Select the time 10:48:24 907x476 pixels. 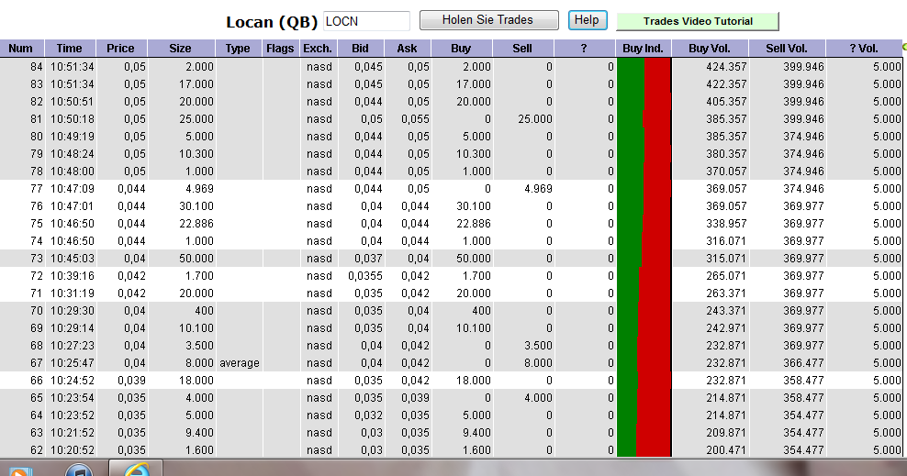(x=72, y=154)
